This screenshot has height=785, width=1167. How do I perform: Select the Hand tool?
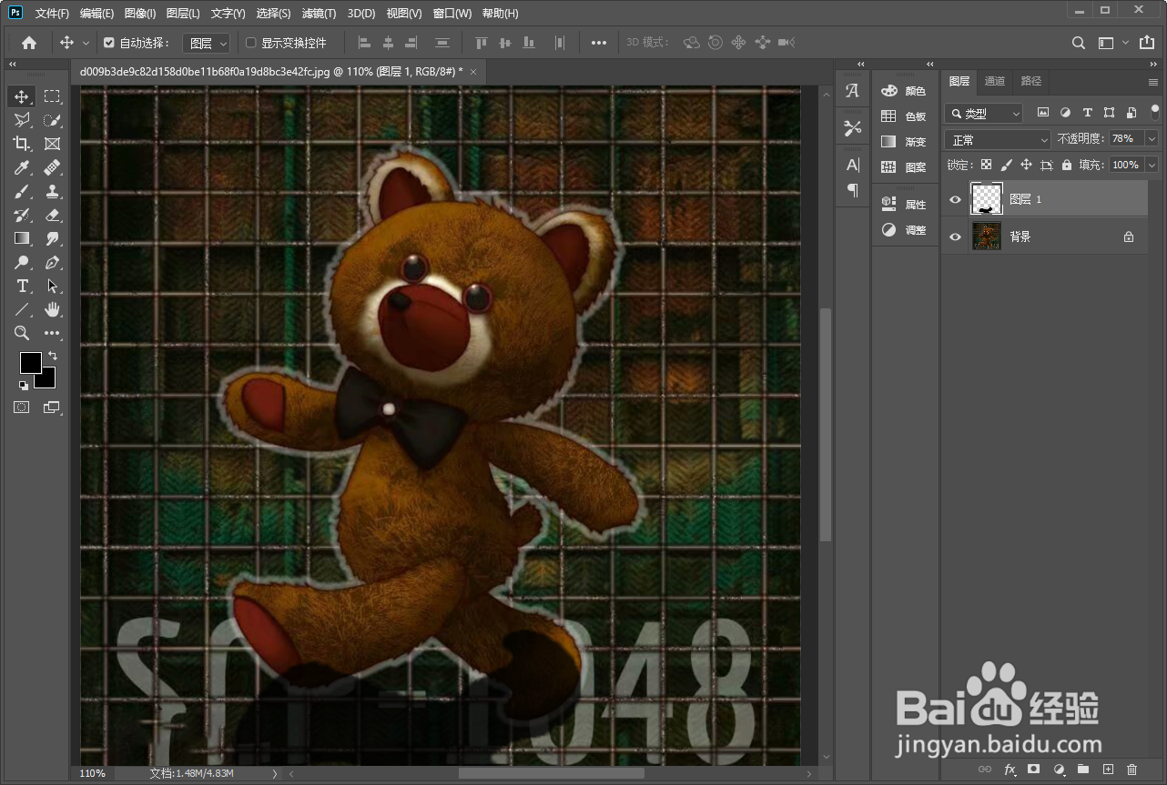[53, 309]
